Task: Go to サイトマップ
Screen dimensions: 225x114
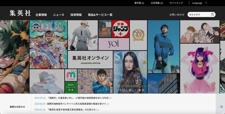Action: [x=176, y=3]
